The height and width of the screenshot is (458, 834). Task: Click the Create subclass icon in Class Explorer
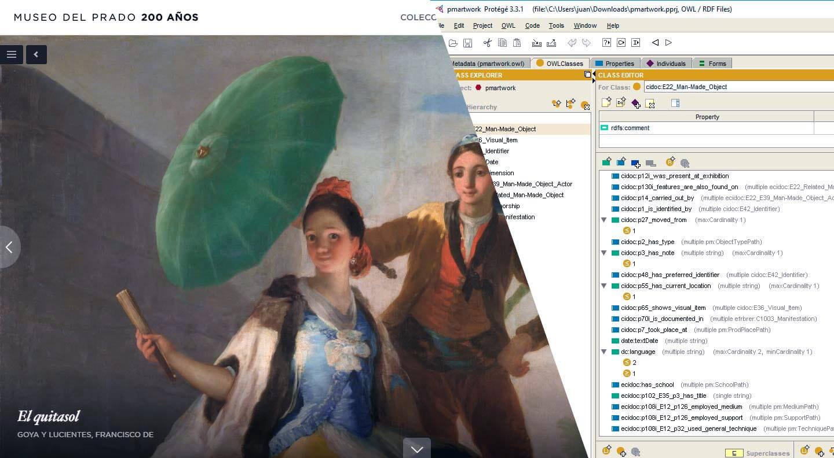(557, 104)
